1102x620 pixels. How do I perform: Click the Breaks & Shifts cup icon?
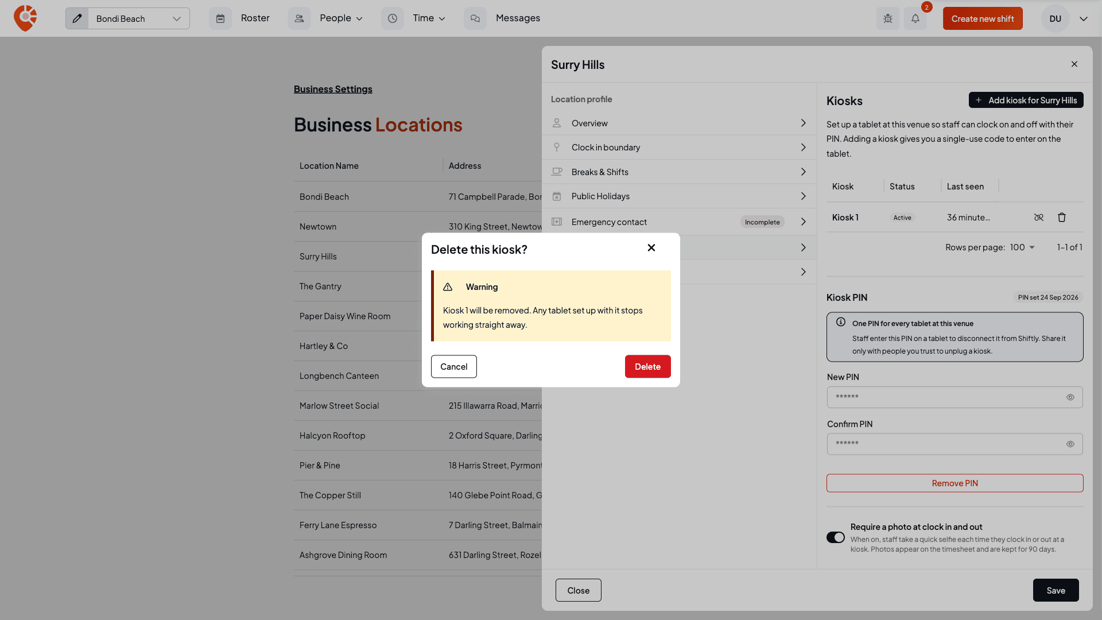click(x=557, y=172)
